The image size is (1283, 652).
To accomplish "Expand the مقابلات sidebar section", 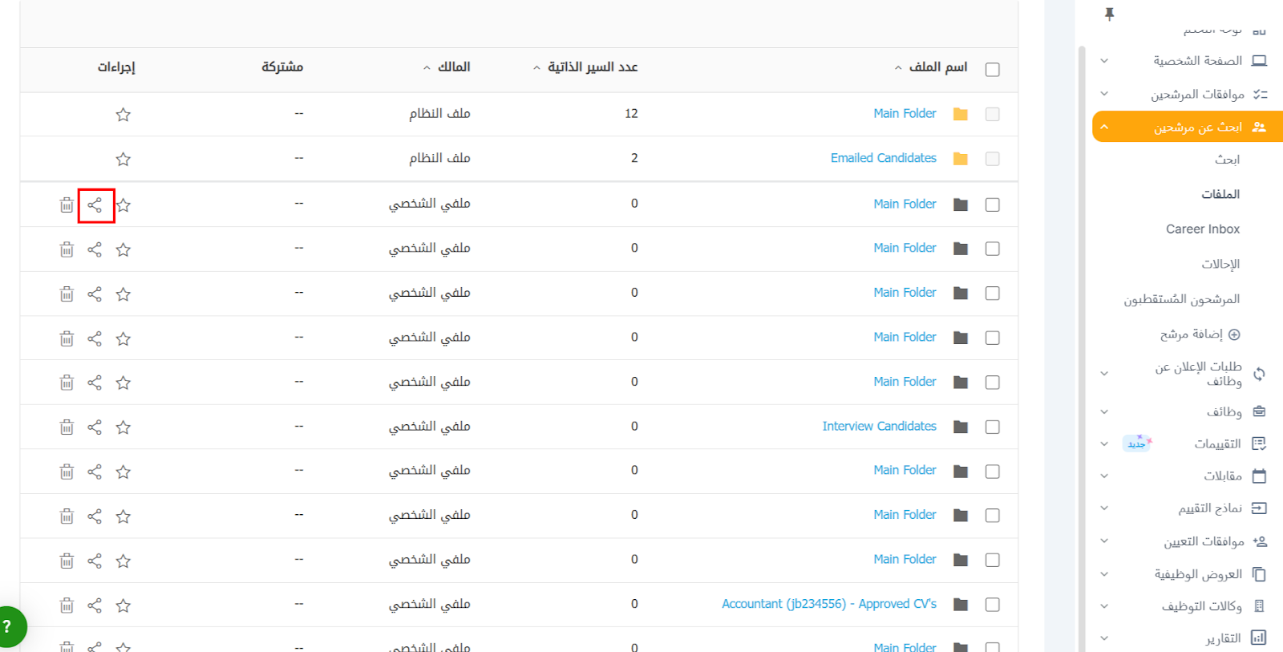I will tap(1104, 476).
